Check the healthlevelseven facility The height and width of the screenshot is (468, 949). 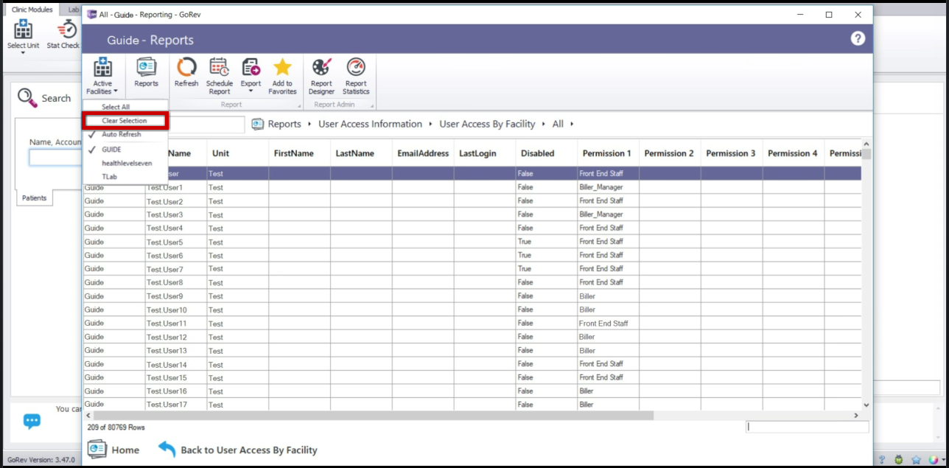[x=125, y=163]
